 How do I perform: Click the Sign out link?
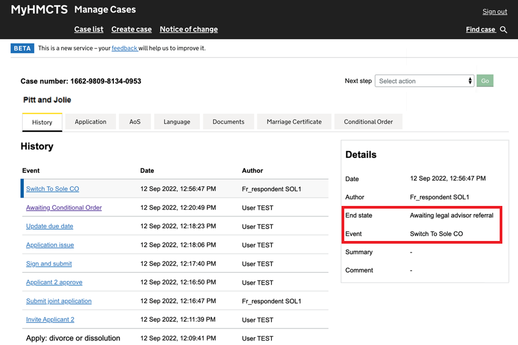point(495,12)
